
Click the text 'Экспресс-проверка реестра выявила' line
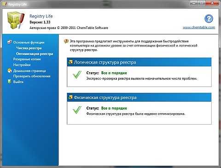coord(142,79)
